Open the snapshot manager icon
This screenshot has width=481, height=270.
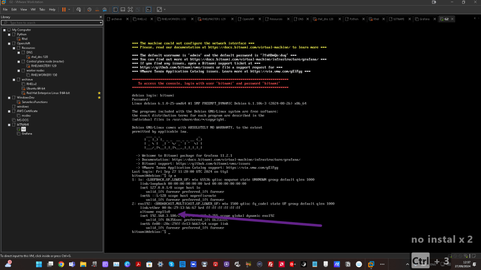click(105, 9)
